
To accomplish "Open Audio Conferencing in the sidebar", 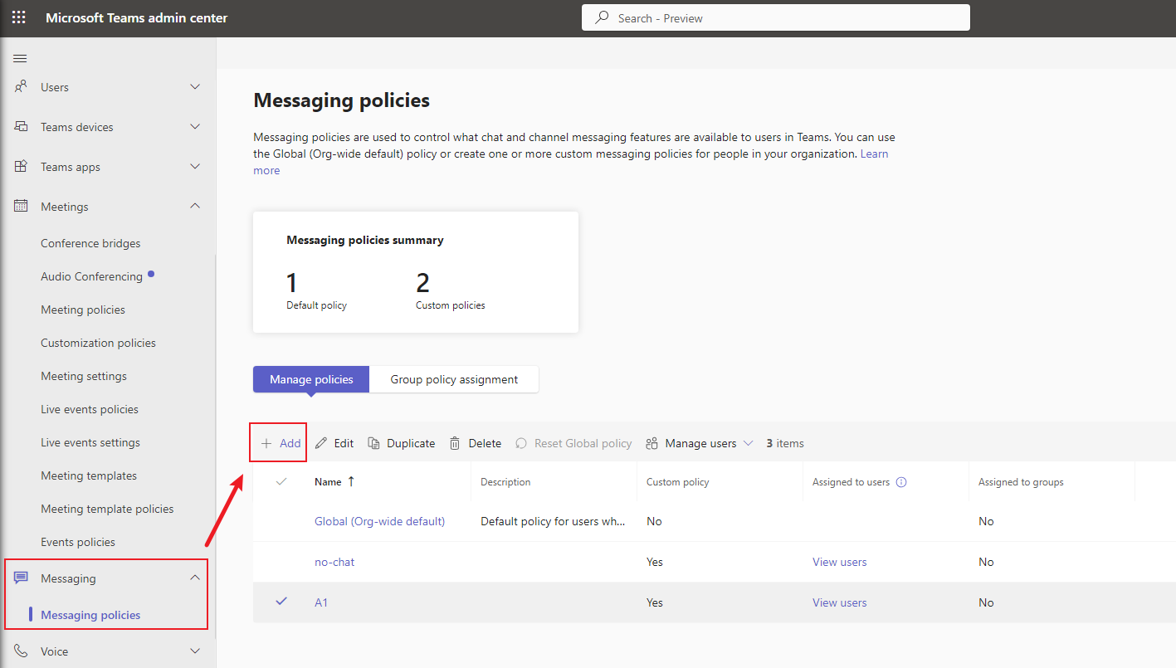I will pos(91,276).
